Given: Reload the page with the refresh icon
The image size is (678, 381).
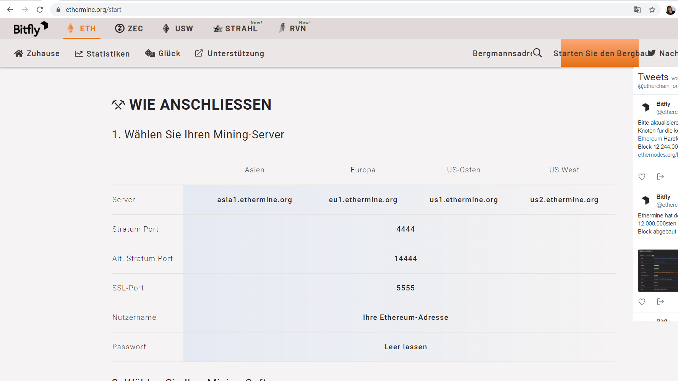Looking at the screenshot, I should click(40, 10).
